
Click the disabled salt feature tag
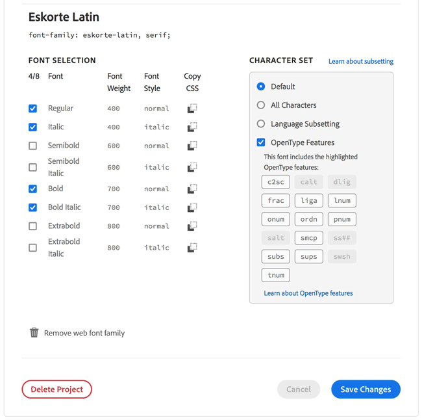(x=275, y=238)
